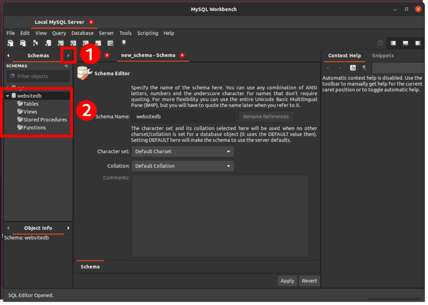
Task: Create a new schema toolbar icon
Action: click(48, 43)
